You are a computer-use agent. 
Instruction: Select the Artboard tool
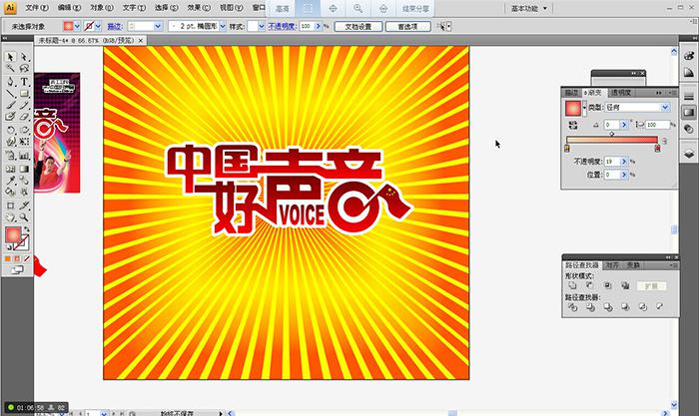pyautogui.click(x=11, y=206)
